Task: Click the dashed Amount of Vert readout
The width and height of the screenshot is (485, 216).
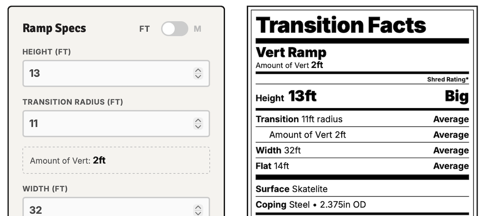Action: click(116, 160)
